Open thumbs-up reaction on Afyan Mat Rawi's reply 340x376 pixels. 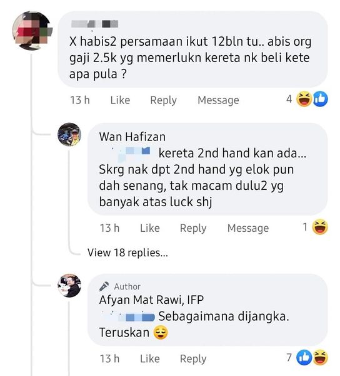pos(304,358)
